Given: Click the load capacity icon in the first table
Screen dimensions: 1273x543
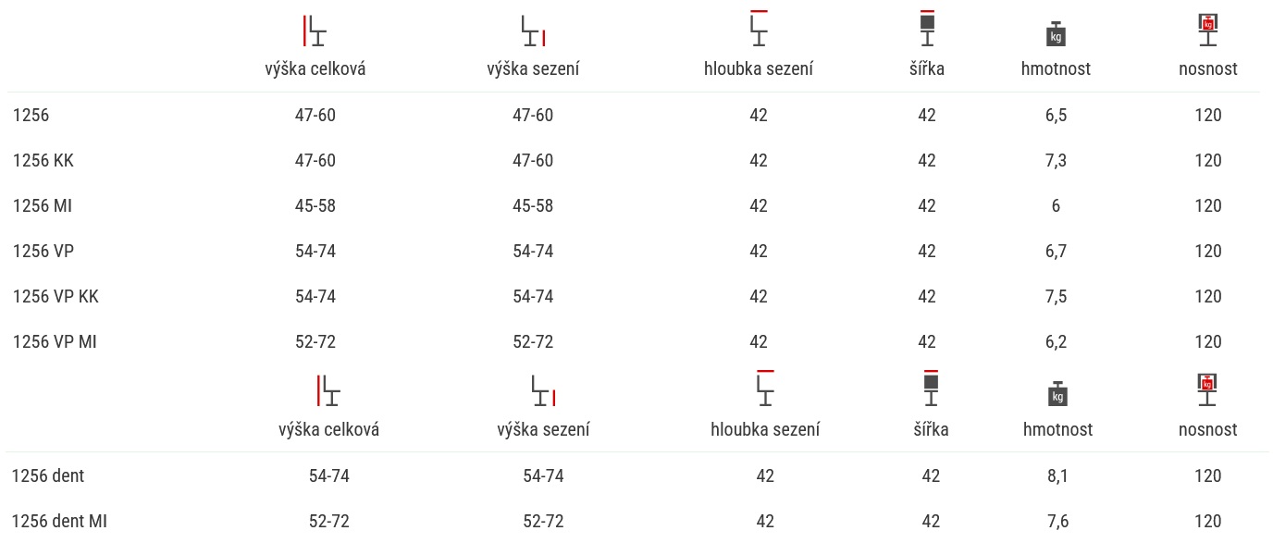Looking at the screenshot, I should [1208, 30].
